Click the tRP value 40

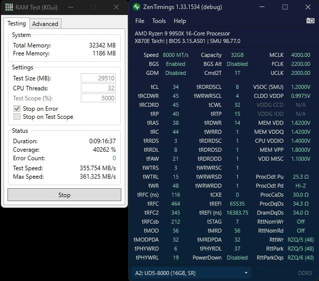176,114
